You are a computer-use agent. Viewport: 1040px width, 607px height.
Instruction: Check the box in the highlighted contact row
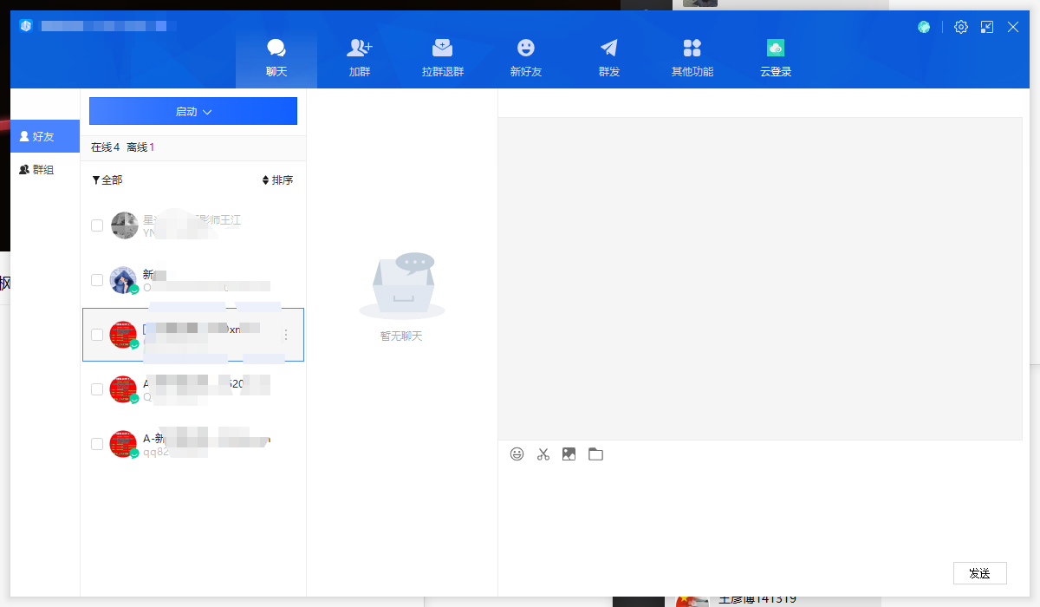pyautogui.click(x=97, y=335)
